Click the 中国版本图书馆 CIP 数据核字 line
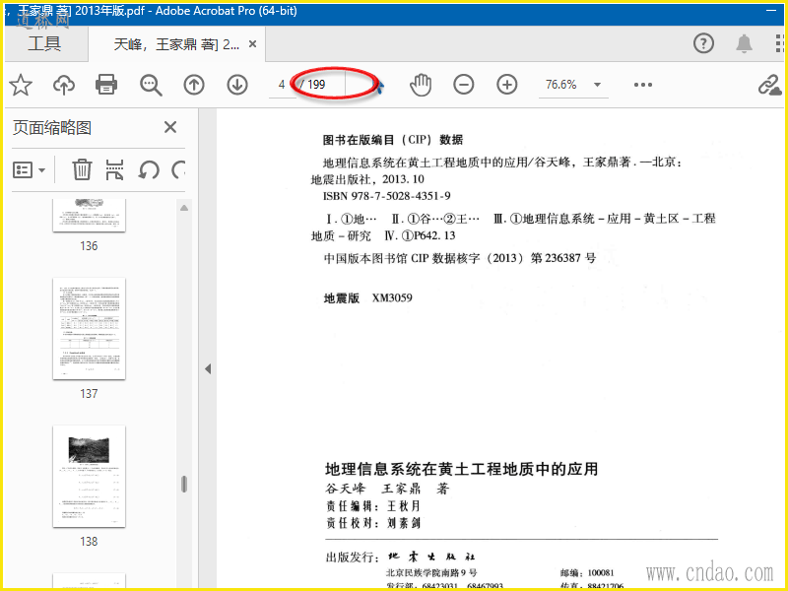Image resolution: width=788 pixels, height=591 pixels. [x=459, y=258]
